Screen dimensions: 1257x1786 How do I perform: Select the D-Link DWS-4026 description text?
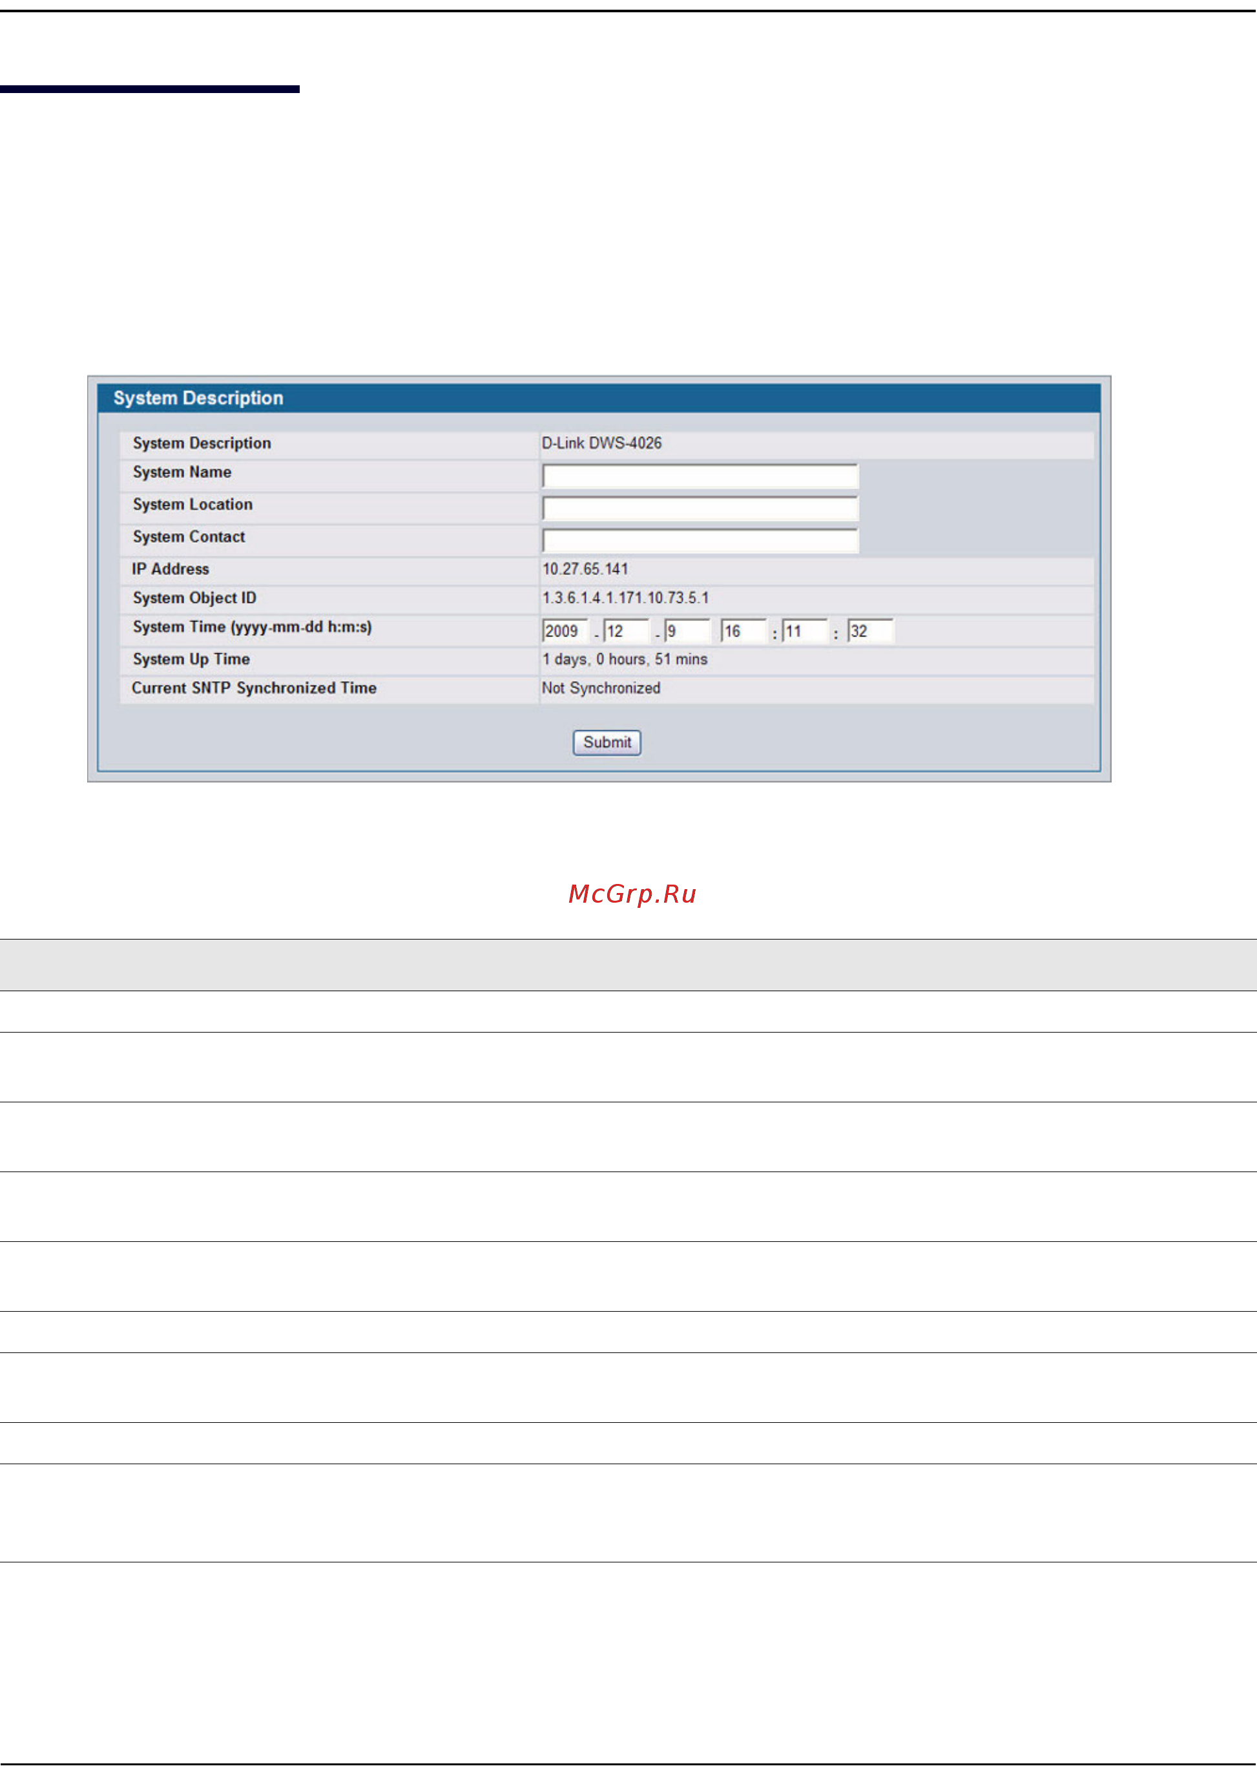pyautogui.click(x=601, y=443)
